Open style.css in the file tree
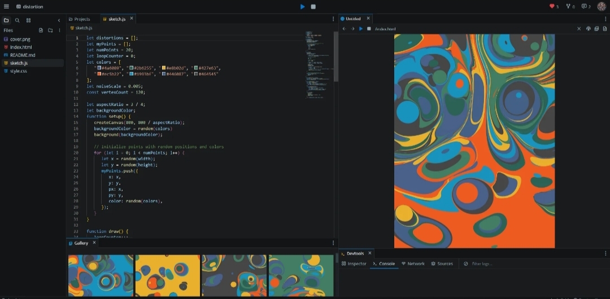This screenshot has height=299, width=610. (18, 71)
